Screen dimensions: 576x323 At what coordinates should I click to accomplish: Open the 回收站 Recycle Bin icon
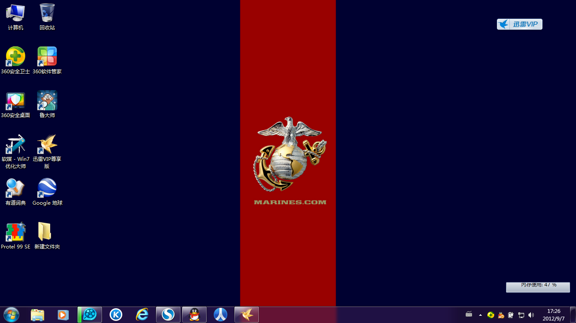click(47, 17)
